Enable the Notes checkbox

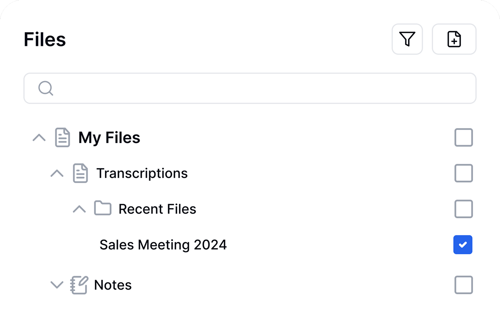(x=463, y=285)
